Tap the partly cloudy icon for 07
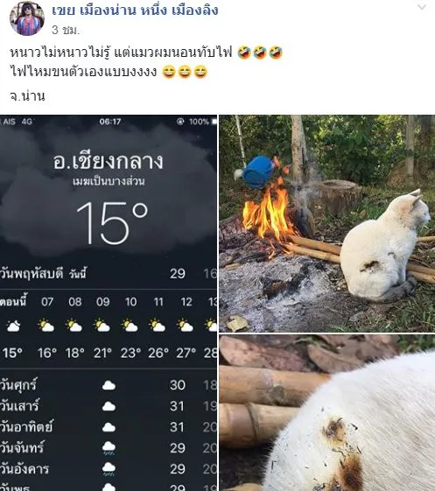Screen dimensions: 435x491 46,326
